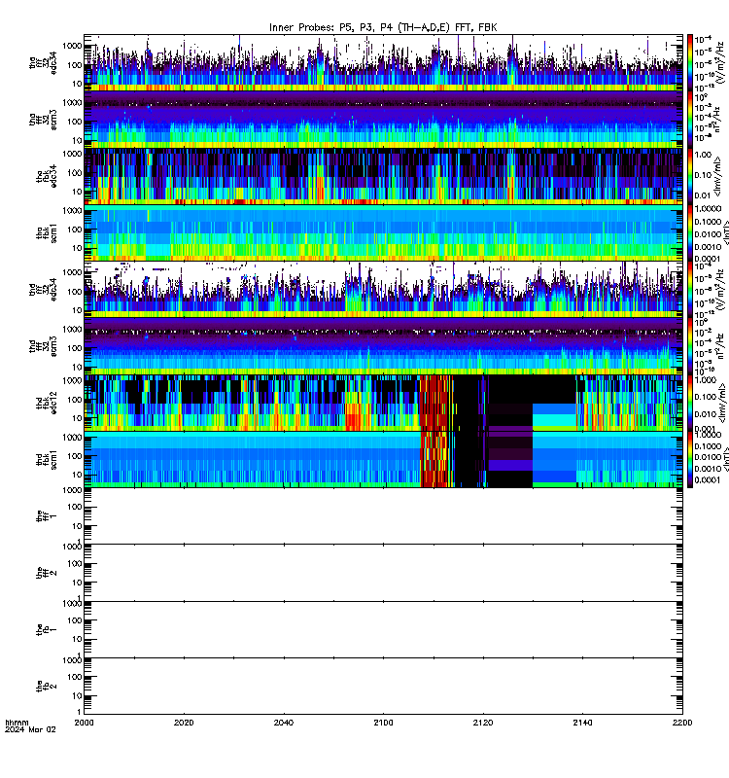
Task: Click the "the fb 1" panel label
Action: click(x=47, y=630)
